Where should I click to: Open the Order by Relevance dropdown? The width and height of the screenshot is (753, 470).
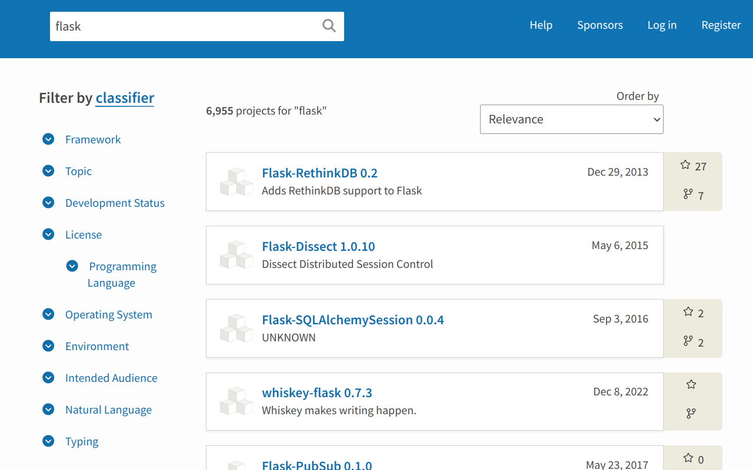[572, 119]
